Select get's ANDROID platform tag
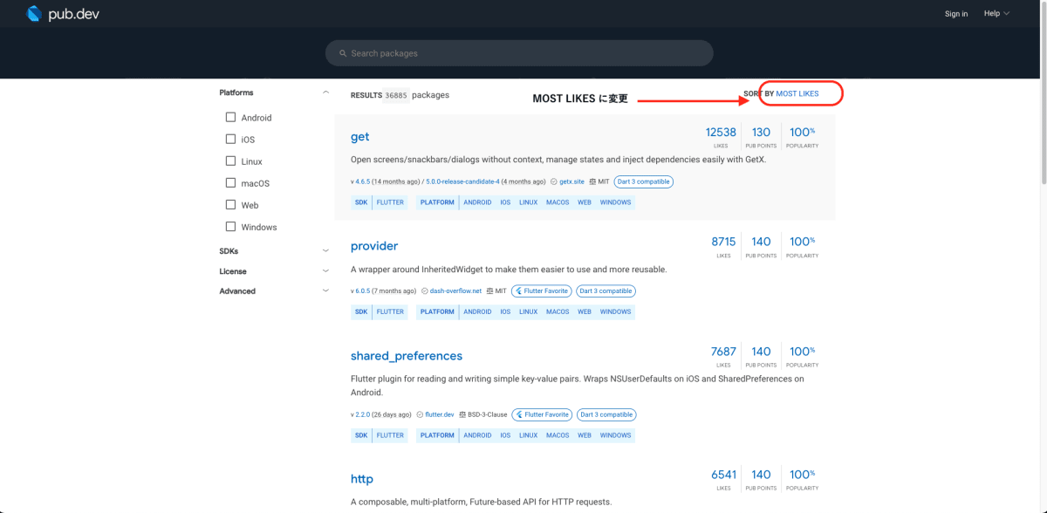 477,202
